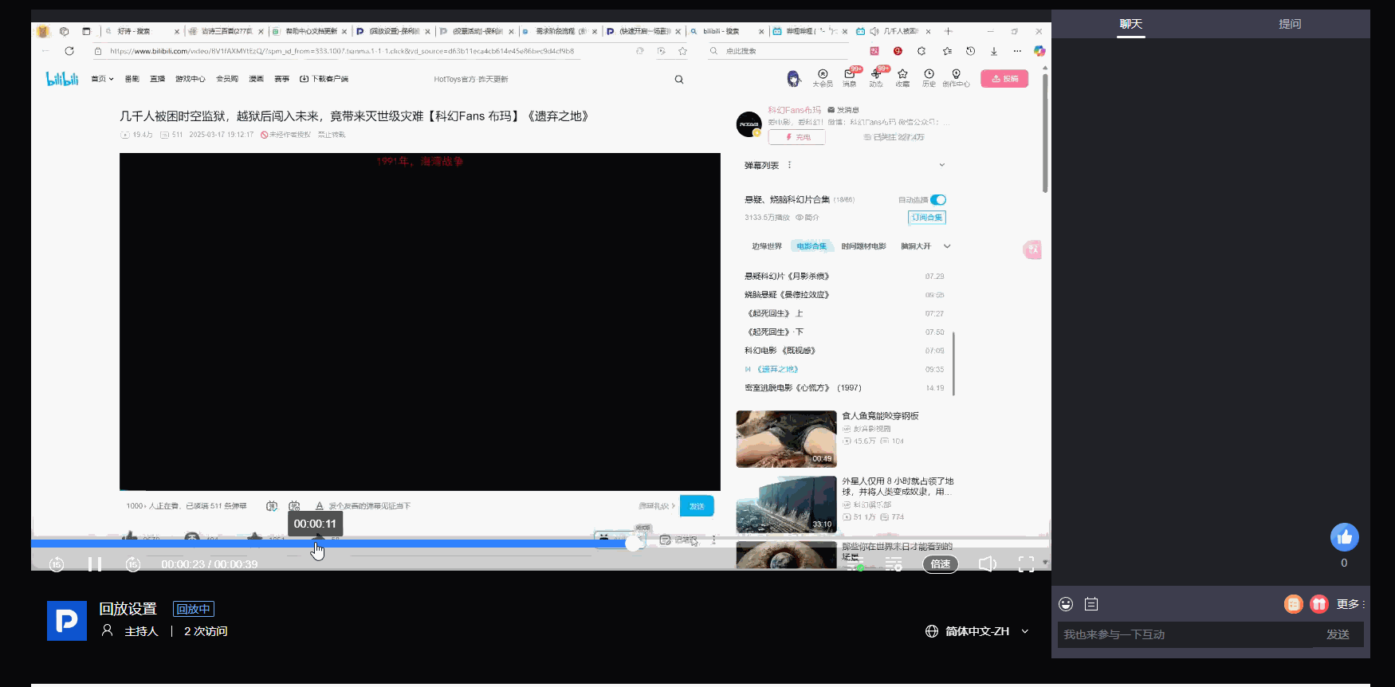Open 更多 options in chat toolbar
The height and width of the screenshot is (687, 1395).
click(x=1350, y=604)
